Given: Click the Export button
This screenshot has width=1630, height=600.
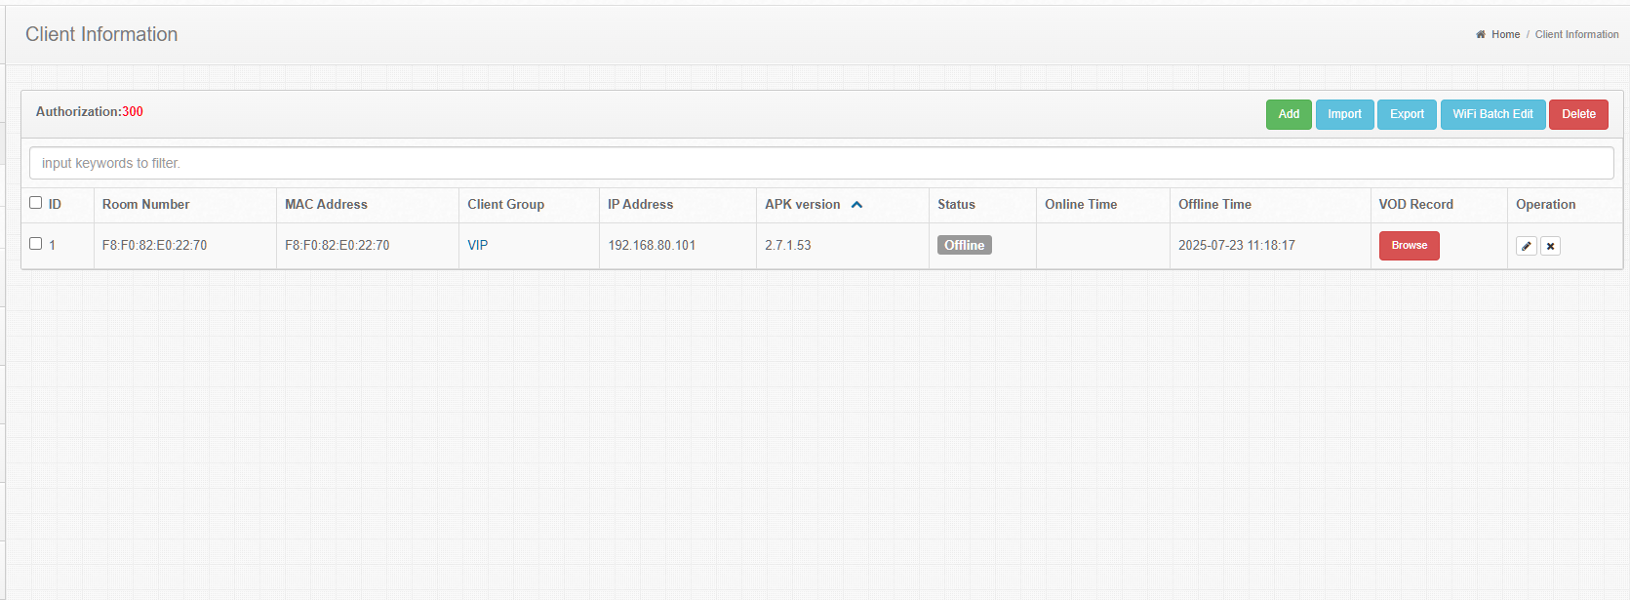Looking at the screenshot, I should tap(1407, 114).
